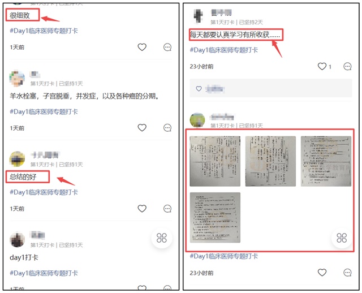
Task: Open comments on the '很细致' post
Action: [x=167, y=48]
